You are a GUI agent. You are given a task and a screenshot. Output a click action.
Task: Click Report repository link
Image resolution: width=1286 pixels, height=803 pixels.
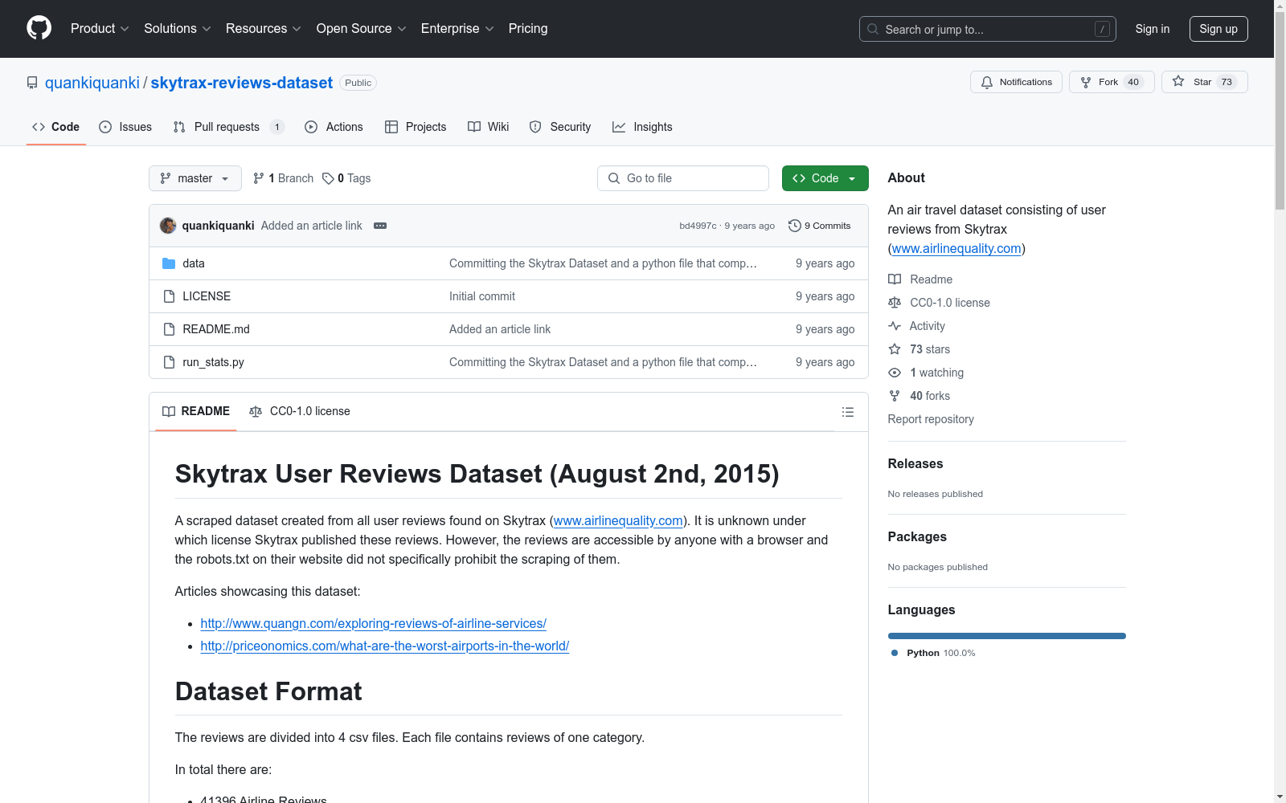[x=931, y=419]
